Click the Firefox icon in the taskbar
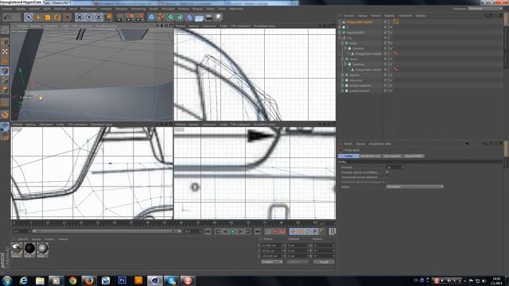Image resolution: width=509 pixels, height=286 pixels. point(88,280)
